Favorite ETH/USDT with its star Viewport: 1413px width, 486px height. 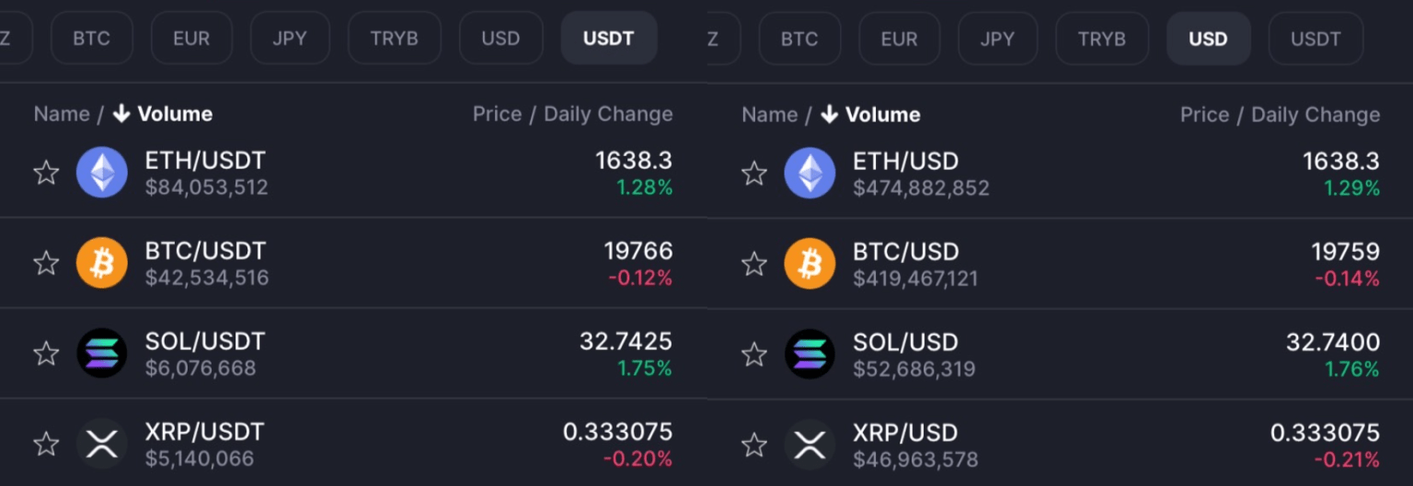(46, 173)
